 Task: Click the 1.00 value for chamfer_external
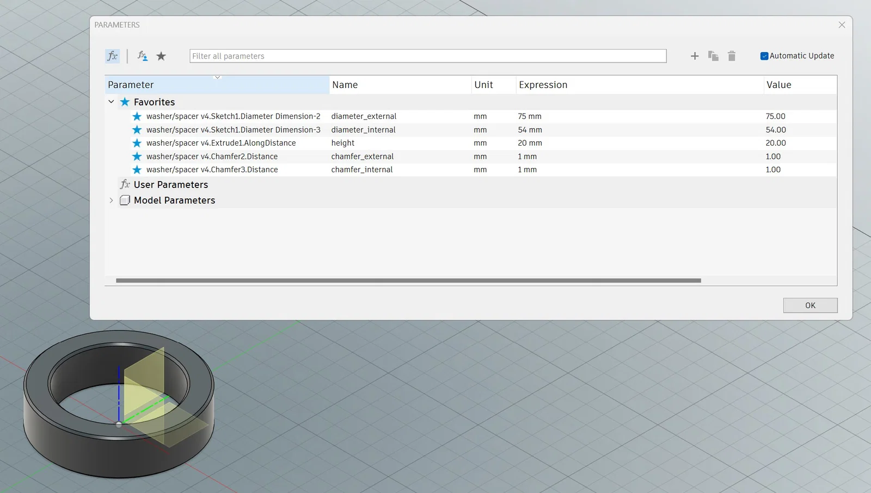tap(773, 157)
